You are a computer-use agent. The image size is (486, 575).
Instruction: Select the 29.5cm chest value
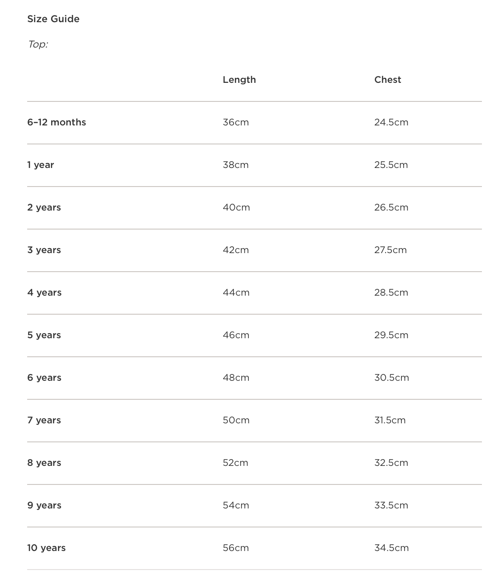point(391,335)
